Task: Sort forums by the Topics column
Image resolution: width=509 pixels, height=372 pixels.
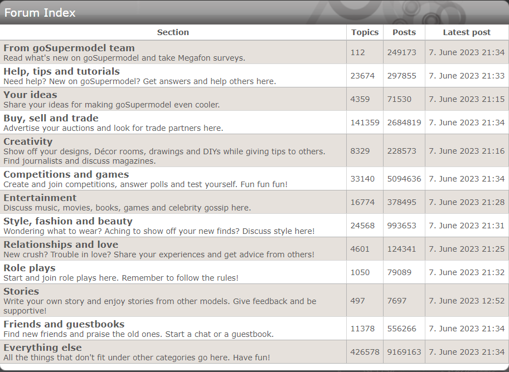Action: tap(365, 32)
